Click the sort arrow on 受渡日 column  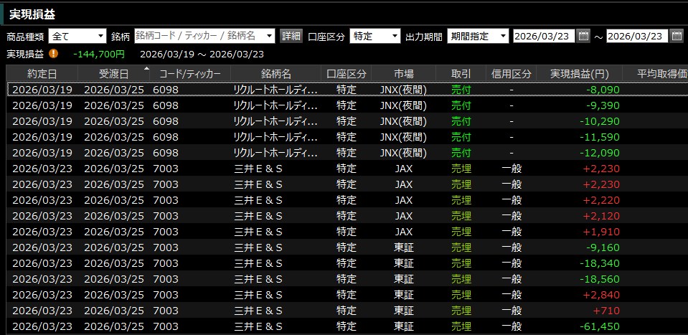pos(147,69)
